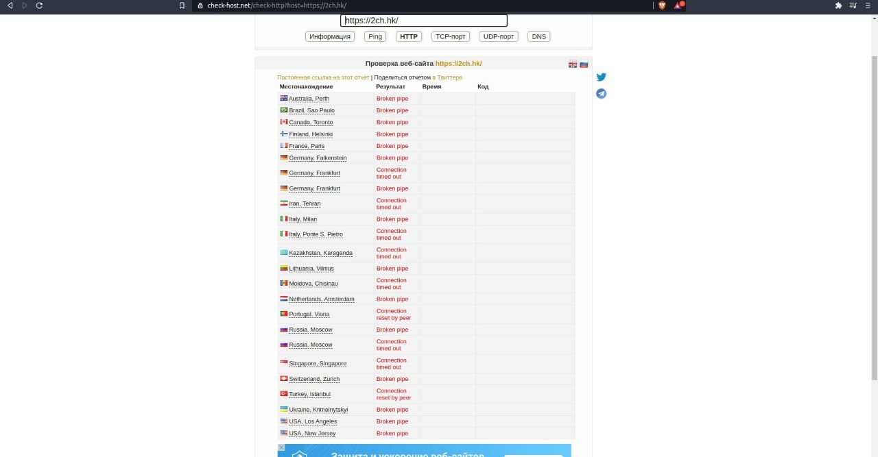878x457 pixels.
Task: Open the USA, Los Angeles location link
Action: click(x=313, y=421)
